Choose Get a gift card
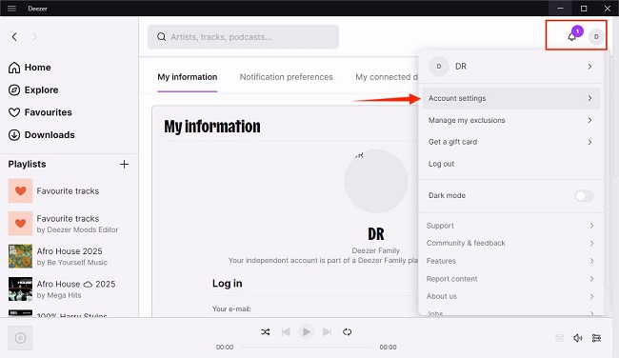 [x=511, y=142]
